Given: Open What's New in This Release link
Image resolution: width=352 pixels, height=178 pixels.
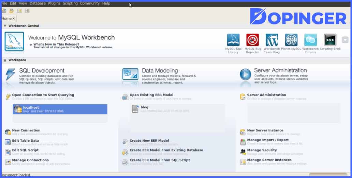Looking at the screenshot, I should tap(56, 44).
